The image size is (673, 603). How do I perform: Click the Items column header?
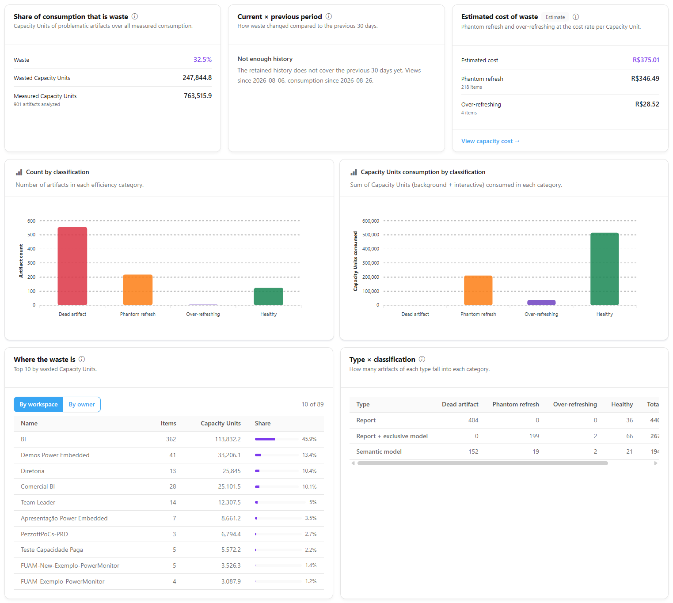coord(168,423)
